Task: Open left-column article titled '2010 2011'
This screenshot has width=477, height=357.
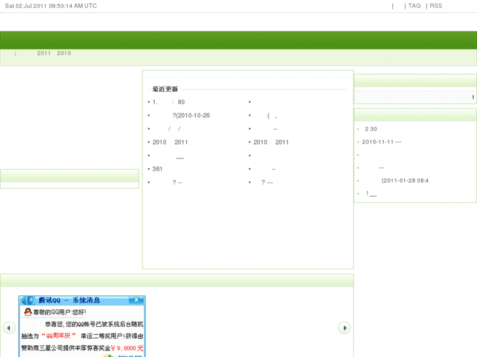Action: click(x=170, y=142)
